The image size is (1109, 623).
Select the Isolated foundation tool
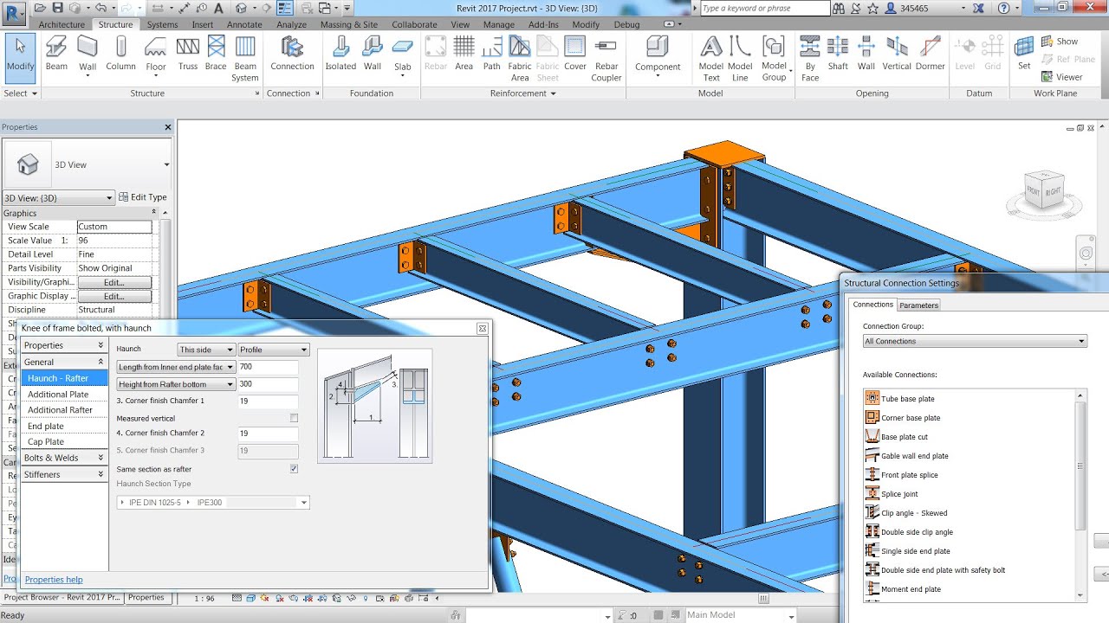click(340, 54)
